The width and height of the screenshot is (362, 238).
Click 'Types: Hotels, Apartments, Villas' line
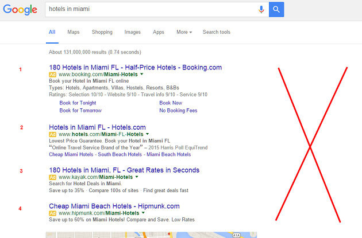point(114,88)
